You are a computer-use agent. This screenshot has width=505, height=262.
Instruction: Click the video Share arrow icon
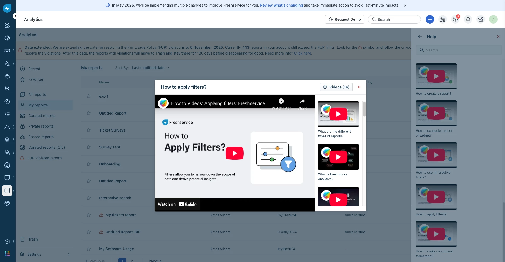point(302,101)
